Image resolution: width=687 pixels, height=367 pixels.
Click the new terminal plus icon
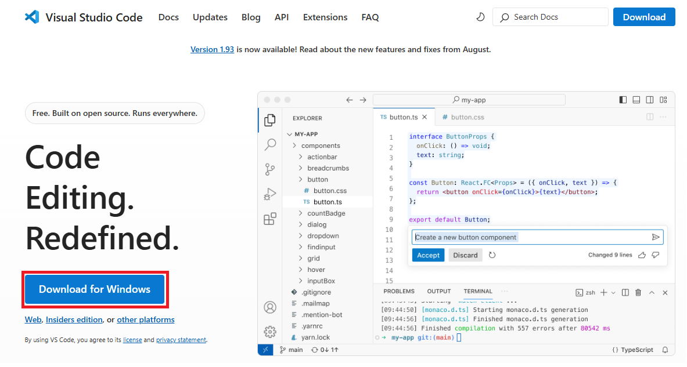click(x=604, y=293)
